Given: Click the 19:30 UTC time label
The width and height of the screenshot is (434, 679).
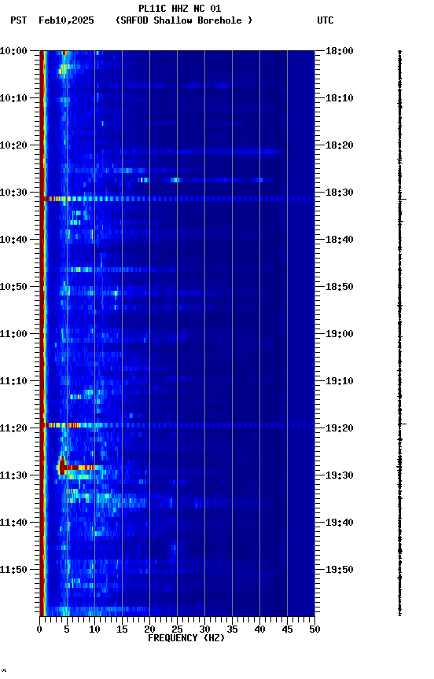Looking at the screenshot, I should tap(340, 475).
